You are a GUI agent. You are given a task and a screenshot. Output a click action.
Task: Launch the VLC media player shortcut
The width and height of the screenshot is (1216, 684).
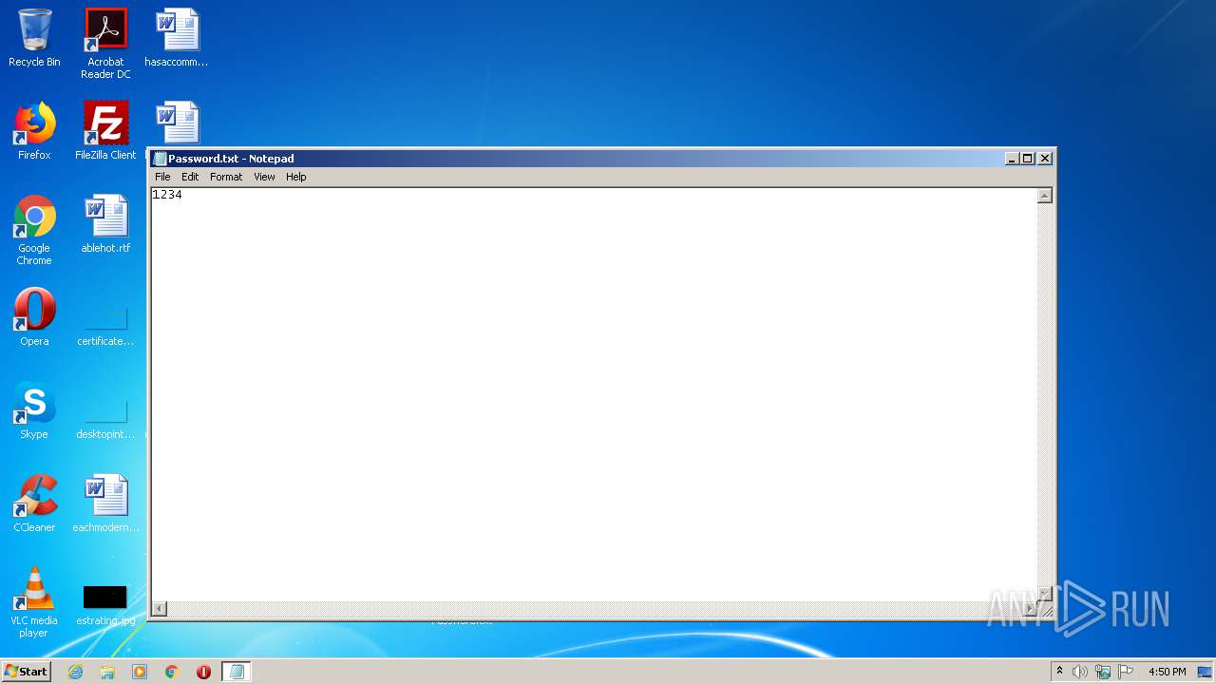point(34,602)
